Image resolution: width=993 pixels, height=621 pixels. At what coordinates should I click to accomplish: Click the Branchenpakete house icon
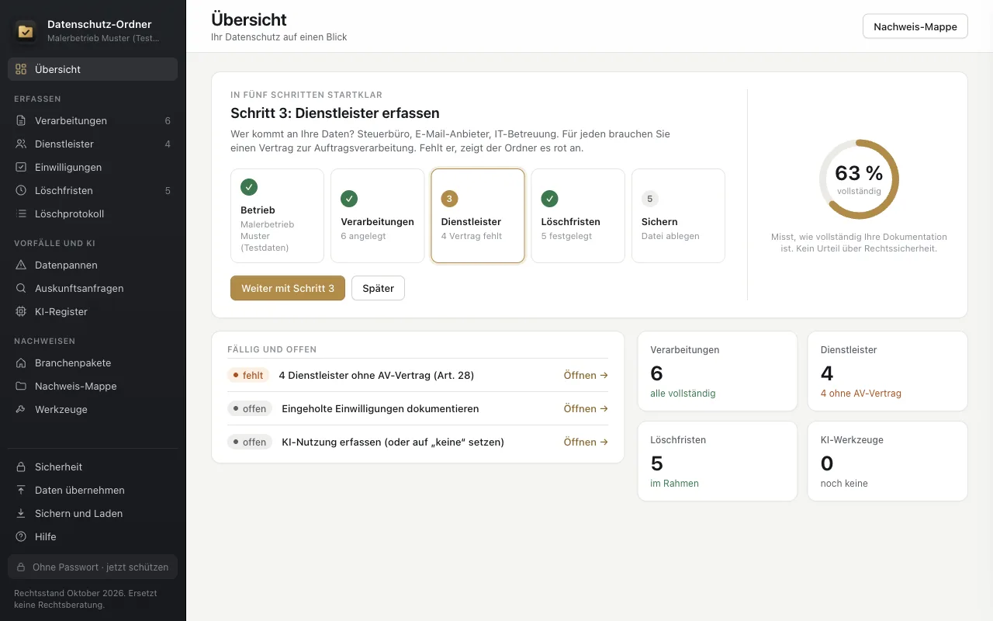pyautogui.click(x=21, y=363)
